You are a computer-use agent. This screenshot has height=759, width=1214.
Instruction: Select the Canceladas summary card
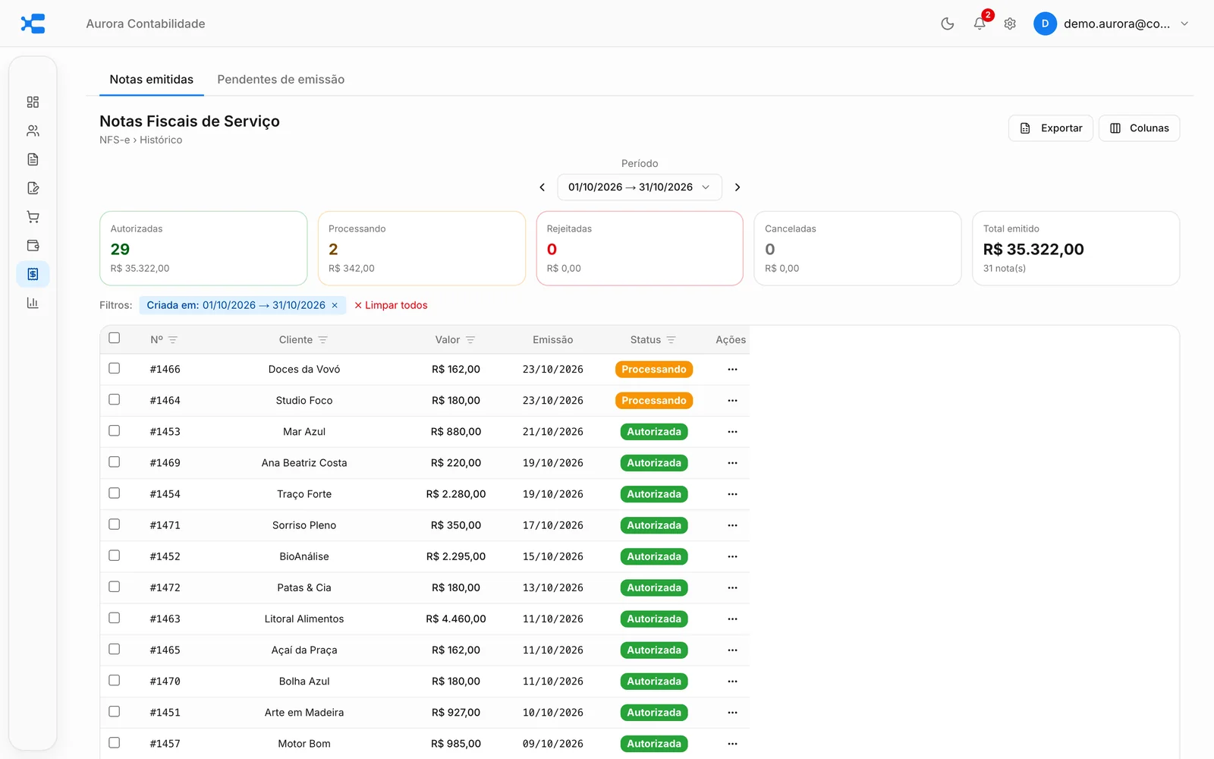(857, 248)
